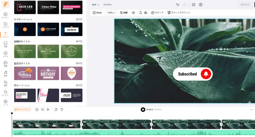Play the video preview
This screenshot has height=137, width=255.
(143, 109)
